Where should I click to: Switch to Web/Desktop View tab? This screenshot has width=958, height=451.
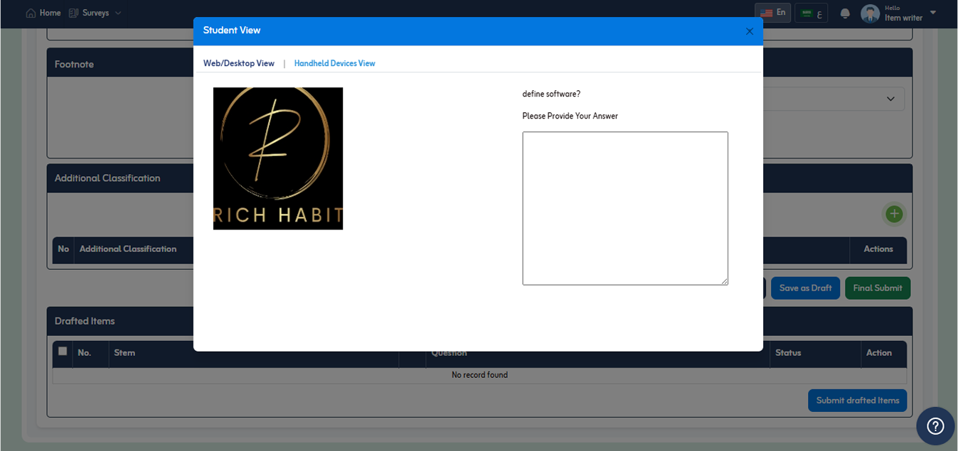(x=239, y=63)
